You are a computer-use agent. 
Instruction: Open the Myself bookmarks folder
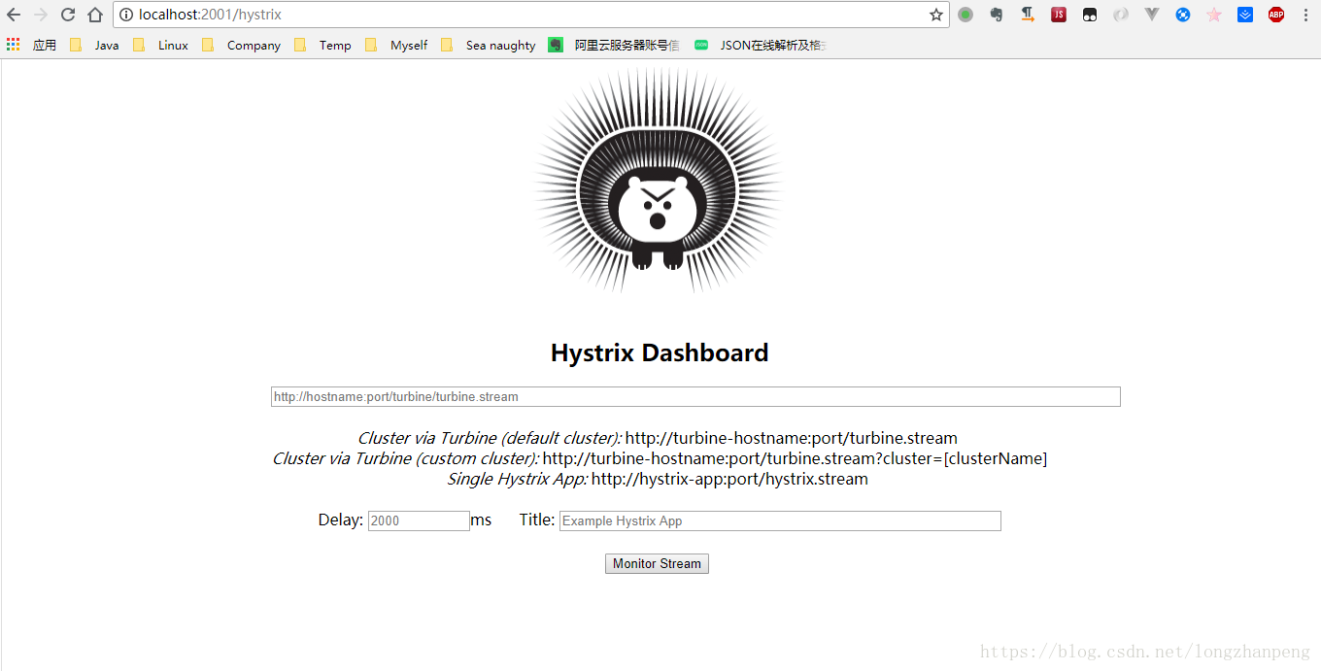click(396, 45)
